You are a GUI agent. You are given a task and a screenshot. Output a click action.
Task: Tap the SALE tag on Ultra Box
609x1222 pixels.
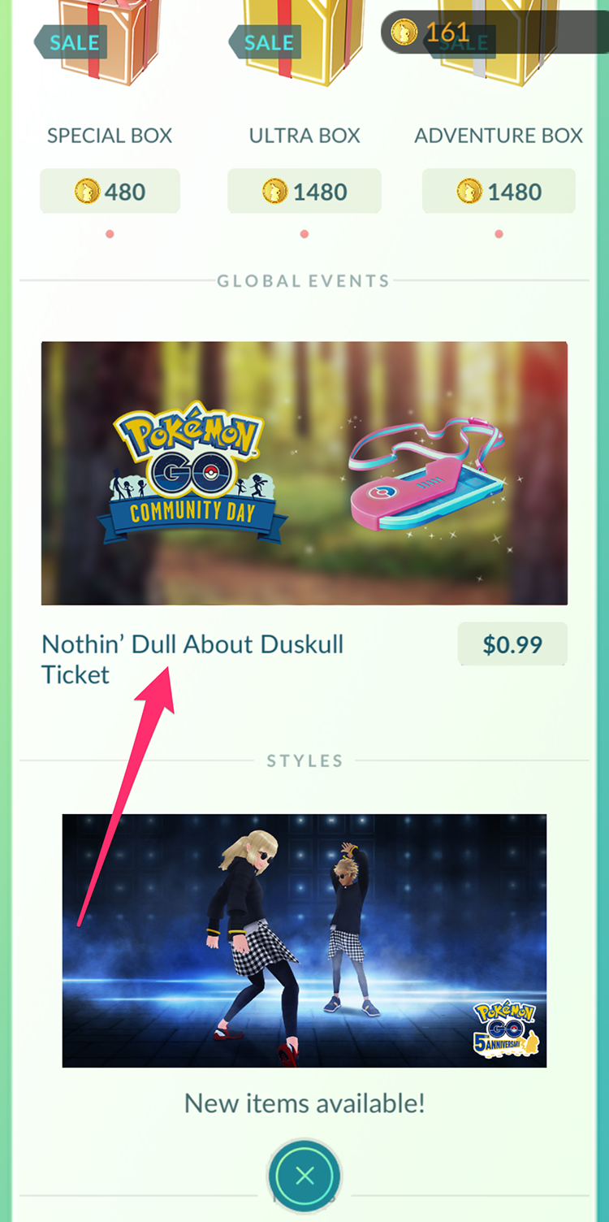265,42
